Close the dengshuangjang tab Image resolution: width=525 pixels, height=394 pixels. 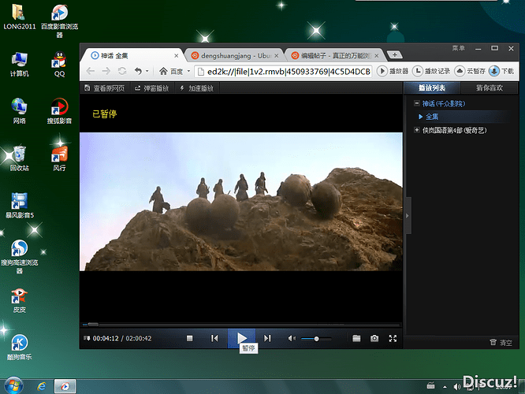click(x=276, y=56)
